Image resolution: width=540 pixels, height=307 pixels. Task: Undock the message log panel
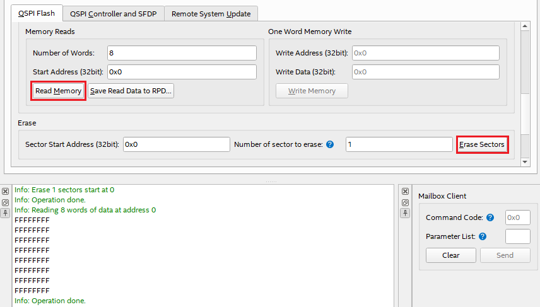pyautogui.click(x=6, y=202)
